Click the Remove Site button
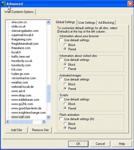 pos(40,130)
